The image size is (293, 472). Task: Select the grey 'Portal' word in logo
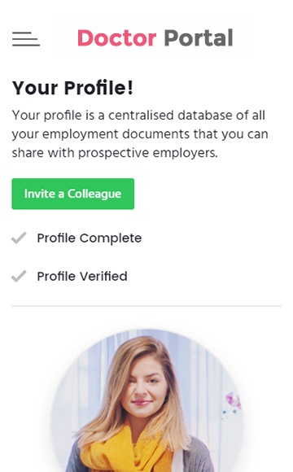[x=199, y=38]
